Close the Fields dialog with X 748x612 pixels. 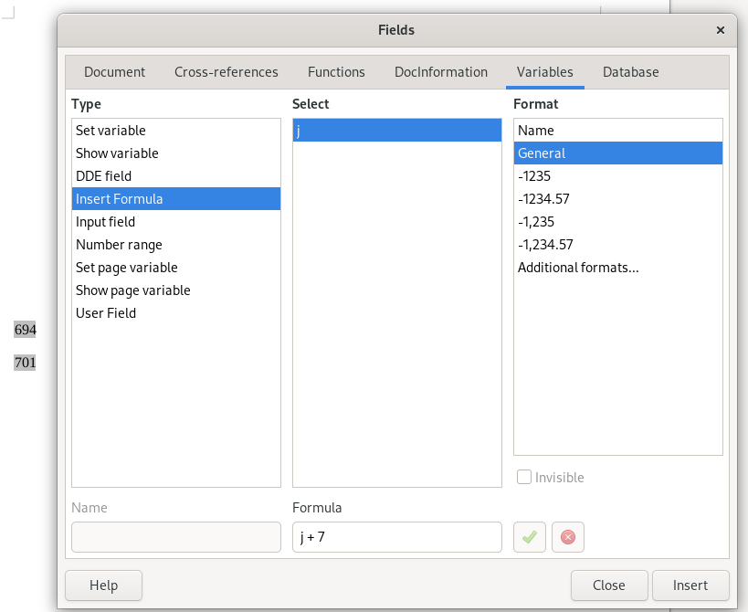pyautogui.click(x=720, y=30)
